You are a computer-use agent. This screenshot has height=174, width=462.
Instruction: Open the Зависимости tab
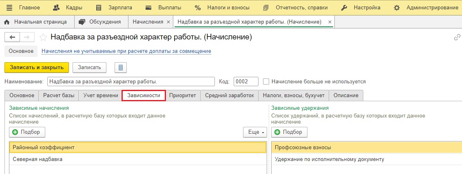144,96
